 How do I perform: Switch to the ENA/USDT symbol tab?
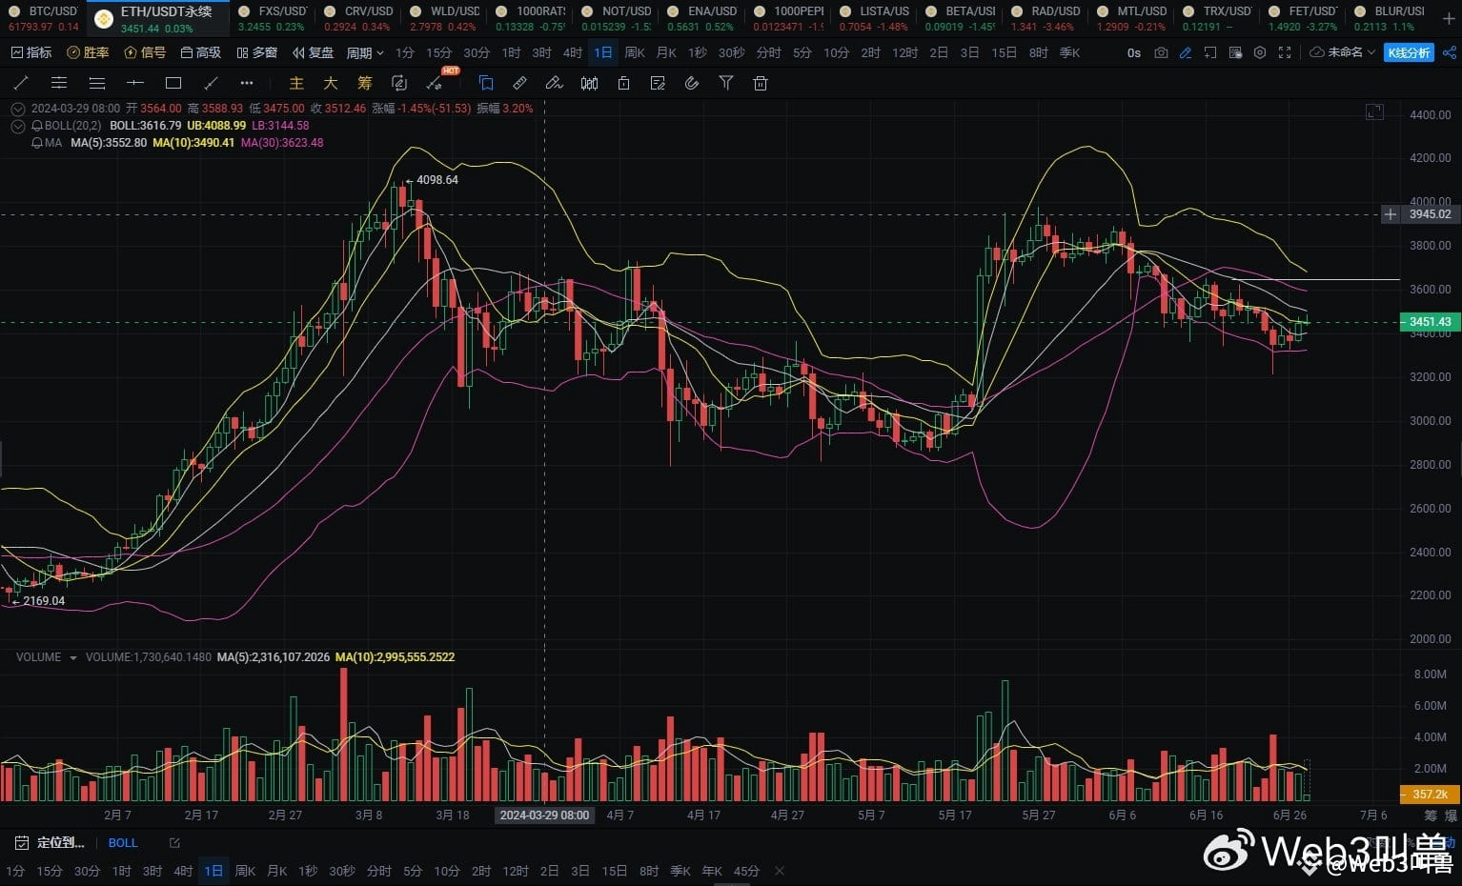[x=701, y=18]
